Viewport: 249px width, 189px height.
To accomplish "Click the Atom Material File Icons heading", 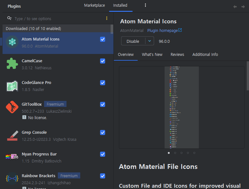I will point(158,166).
